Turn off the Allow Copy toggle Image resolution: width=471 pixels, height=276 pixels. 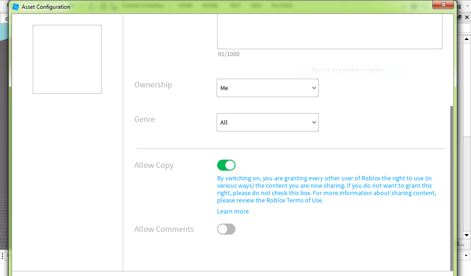click(226, 165)
